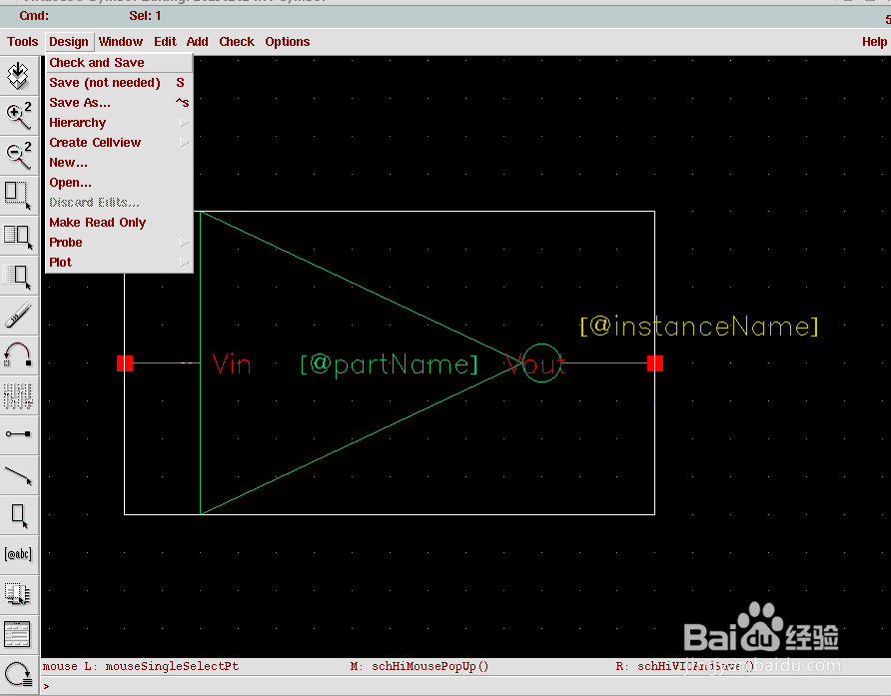Screen dimensions: 891x696
Task: Select the Rectangle shape tool icon
Action: [19, 515]
